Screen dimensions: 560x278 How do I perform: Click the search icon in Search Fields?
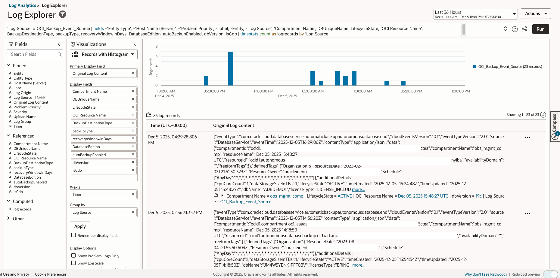click(x=59, y=55)
